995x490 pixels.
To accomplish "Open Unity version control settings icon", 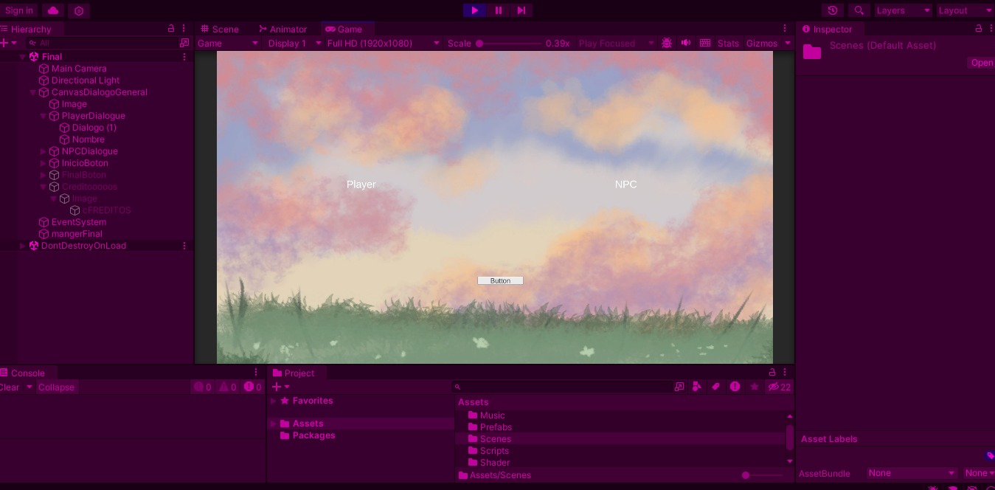I will (79, 10).
